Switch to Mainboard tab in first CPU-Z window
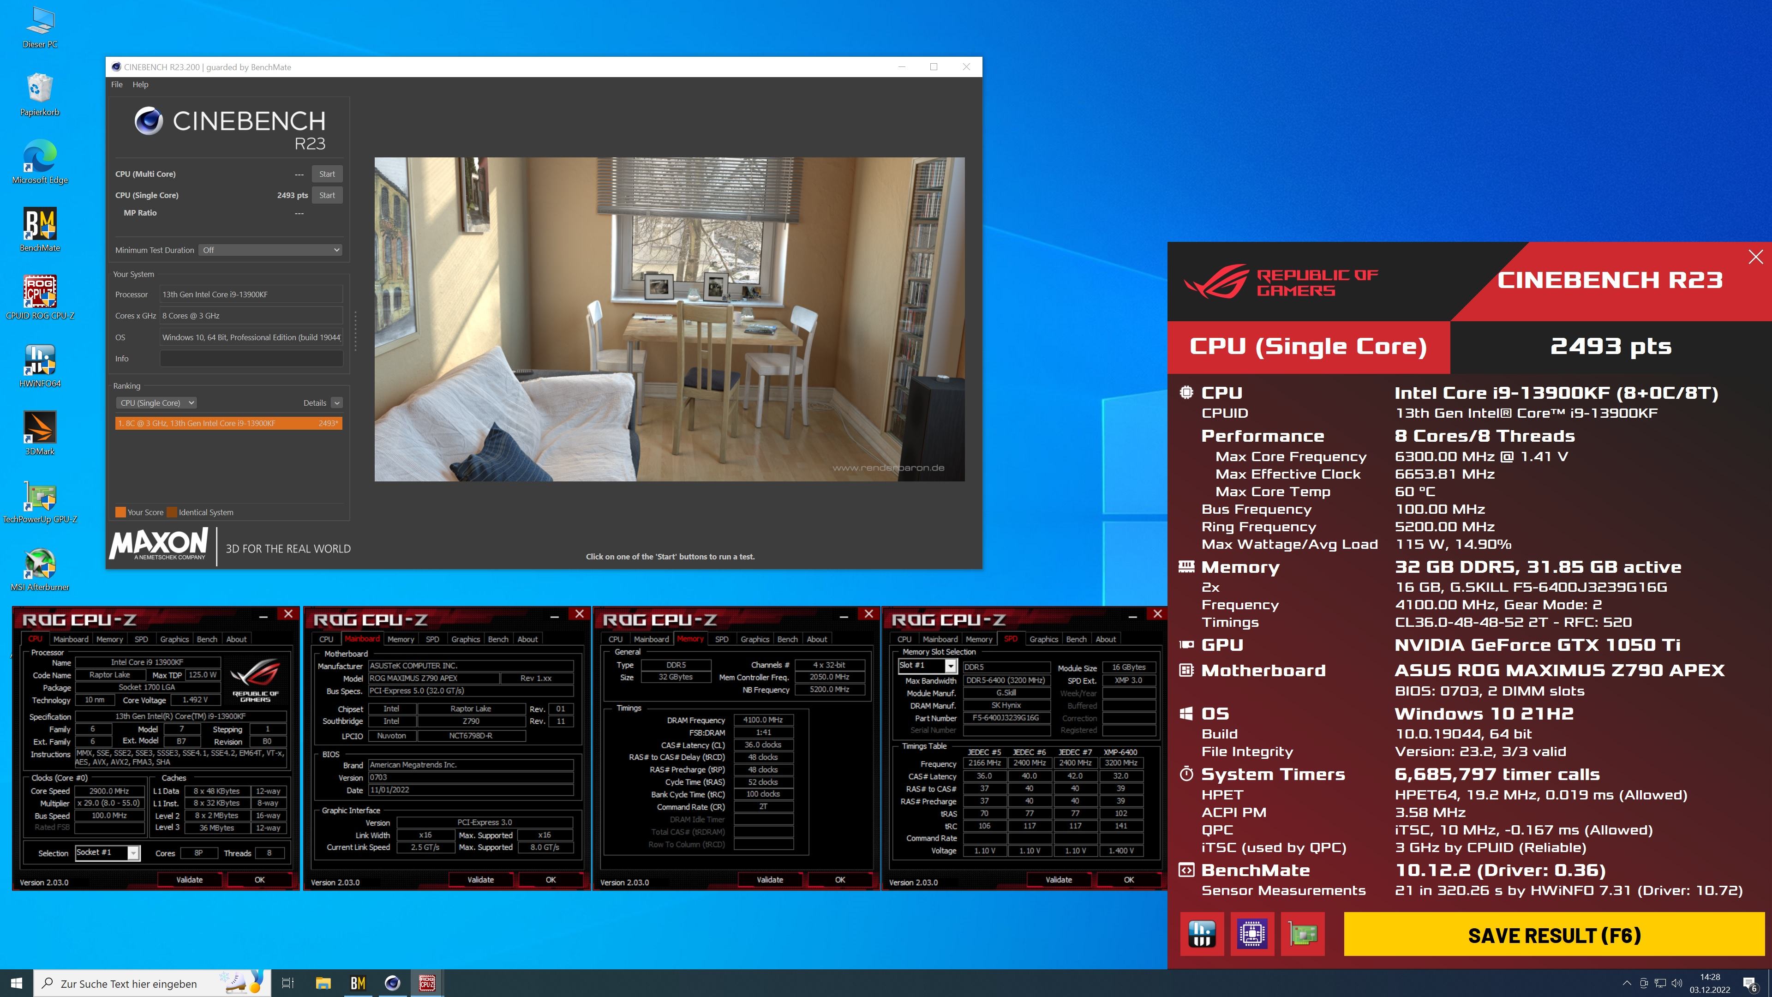 click(x=71, y=639)
